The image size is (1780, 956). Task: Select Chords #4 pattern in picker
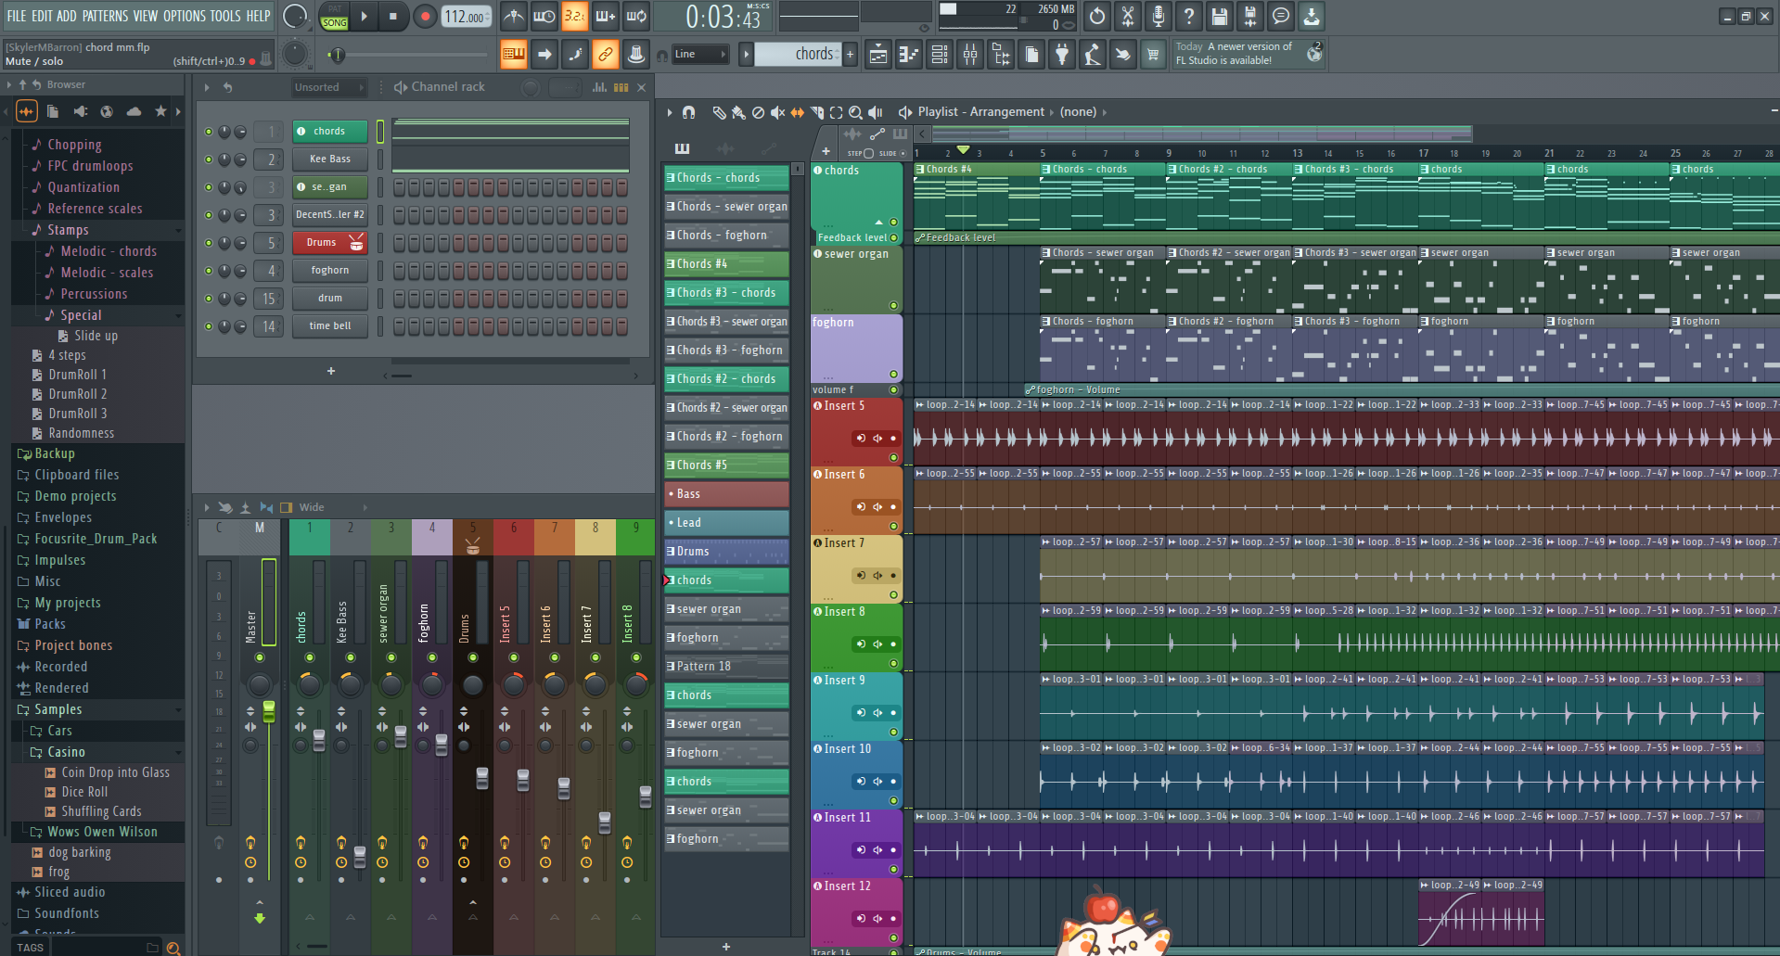tap(726, 264)
